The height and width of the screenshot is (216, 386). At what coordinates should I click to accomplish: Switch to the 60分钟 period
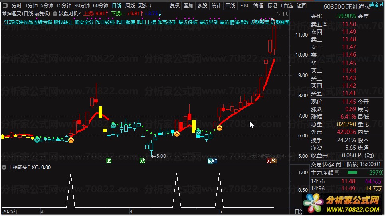tap(101, 6)
